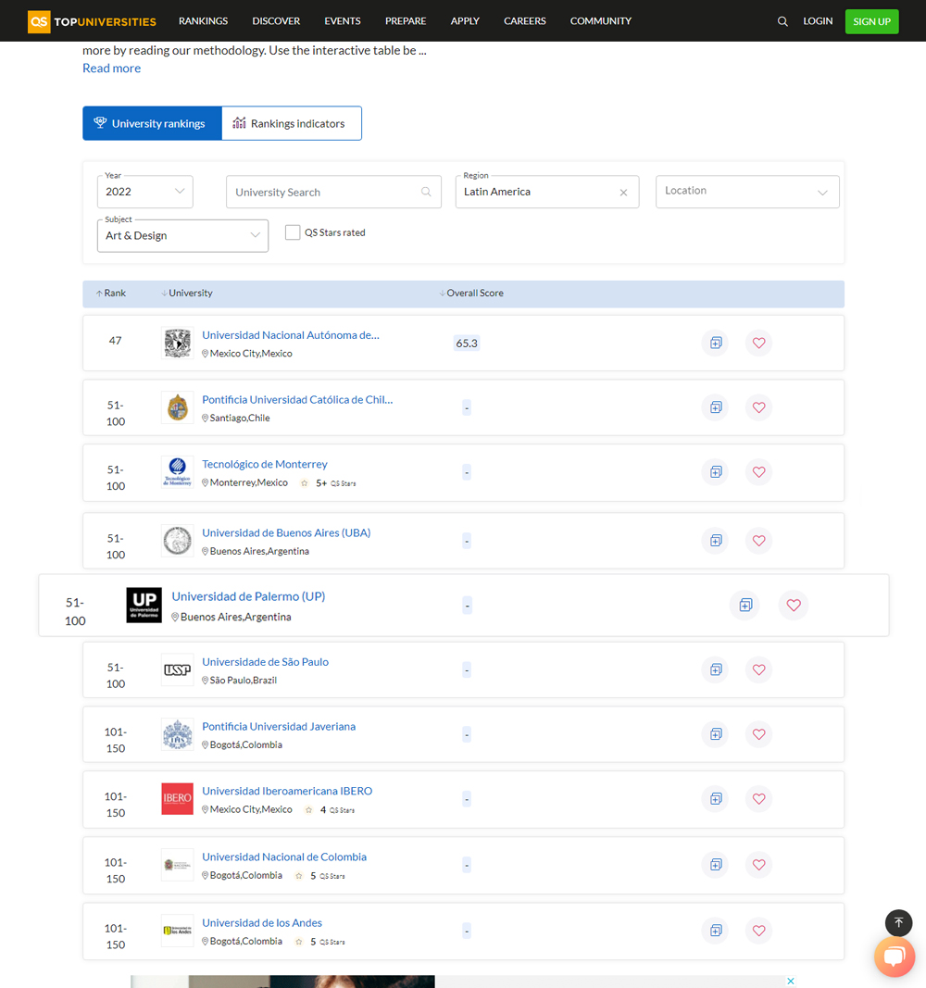Open the COMMUNITY menu
926x988 pixels.
click(x=600, y=20)
